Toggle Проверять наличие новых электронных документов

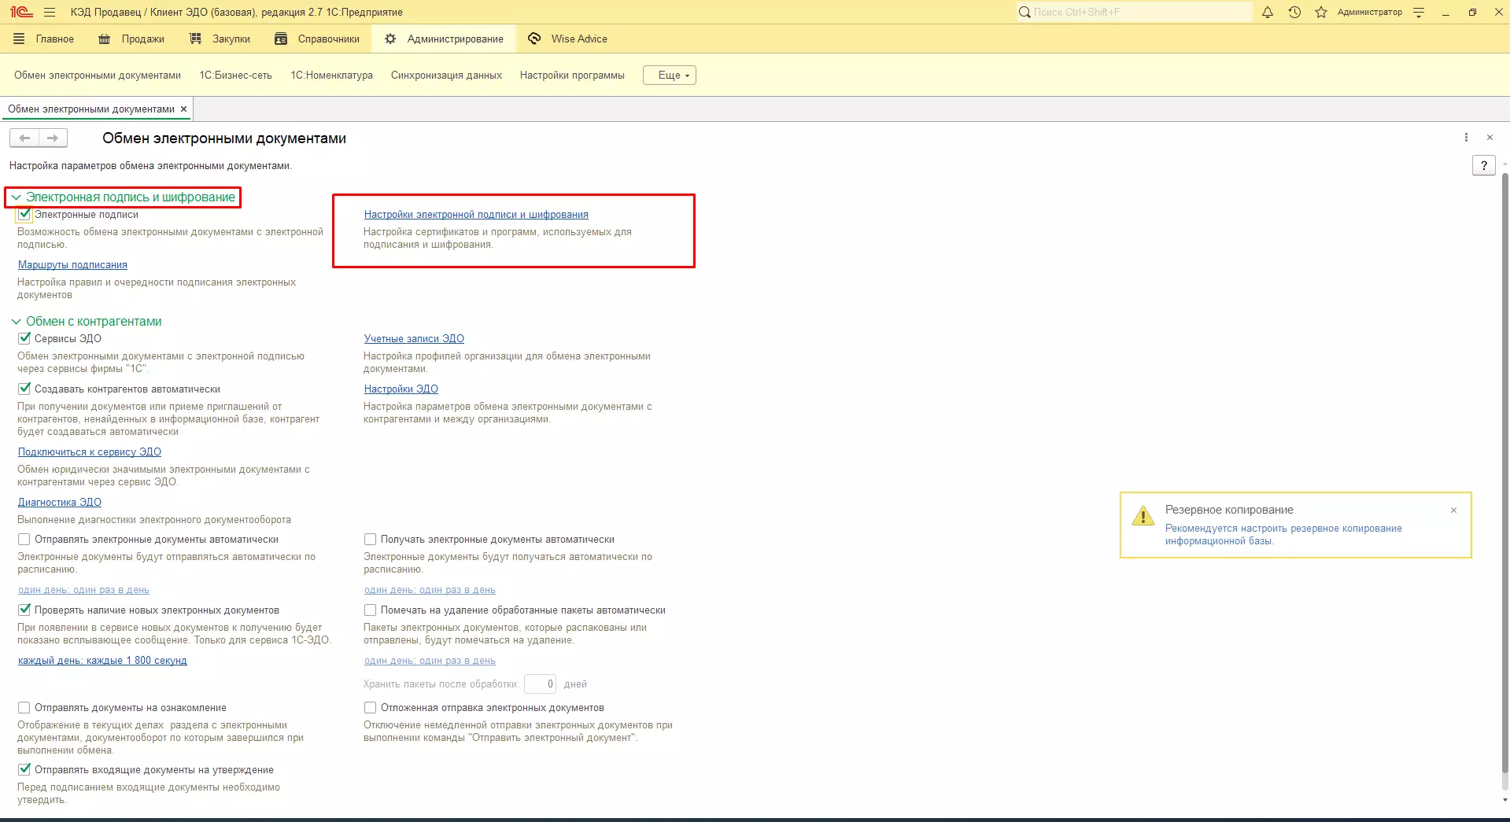(x=24, y=610)
